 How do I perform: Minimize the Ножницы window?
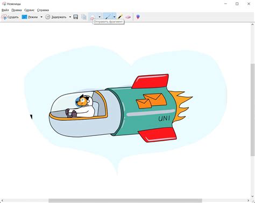click(x=226, y=4)
